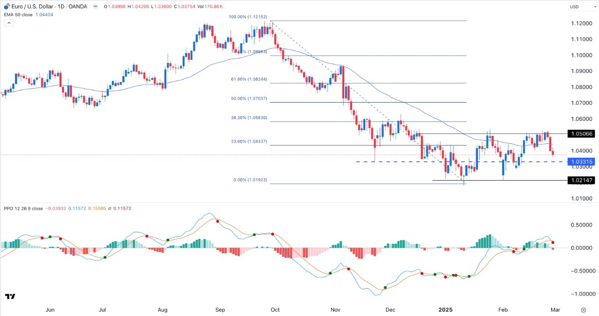Viewport: 599px width, 316px height.
Task: Click the 38.20% (1.05830) Fibonacci label
Action: point(249,118)
